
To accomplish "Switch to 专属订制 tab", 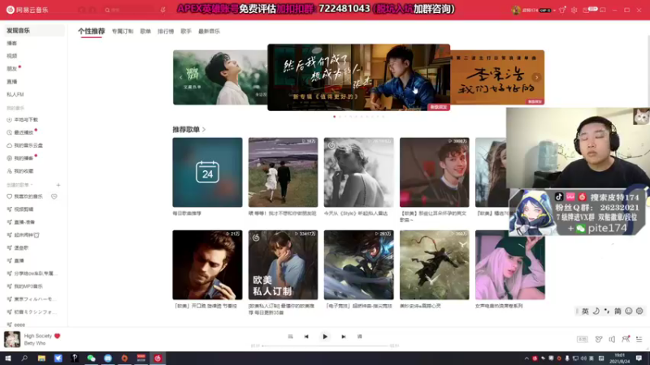I will tap(123, 32).
